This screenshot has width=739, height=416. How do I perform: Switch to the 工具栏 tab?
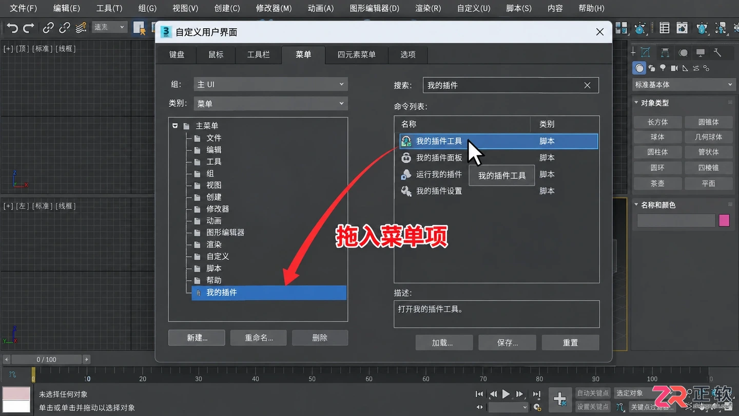(x=258, y=54)
